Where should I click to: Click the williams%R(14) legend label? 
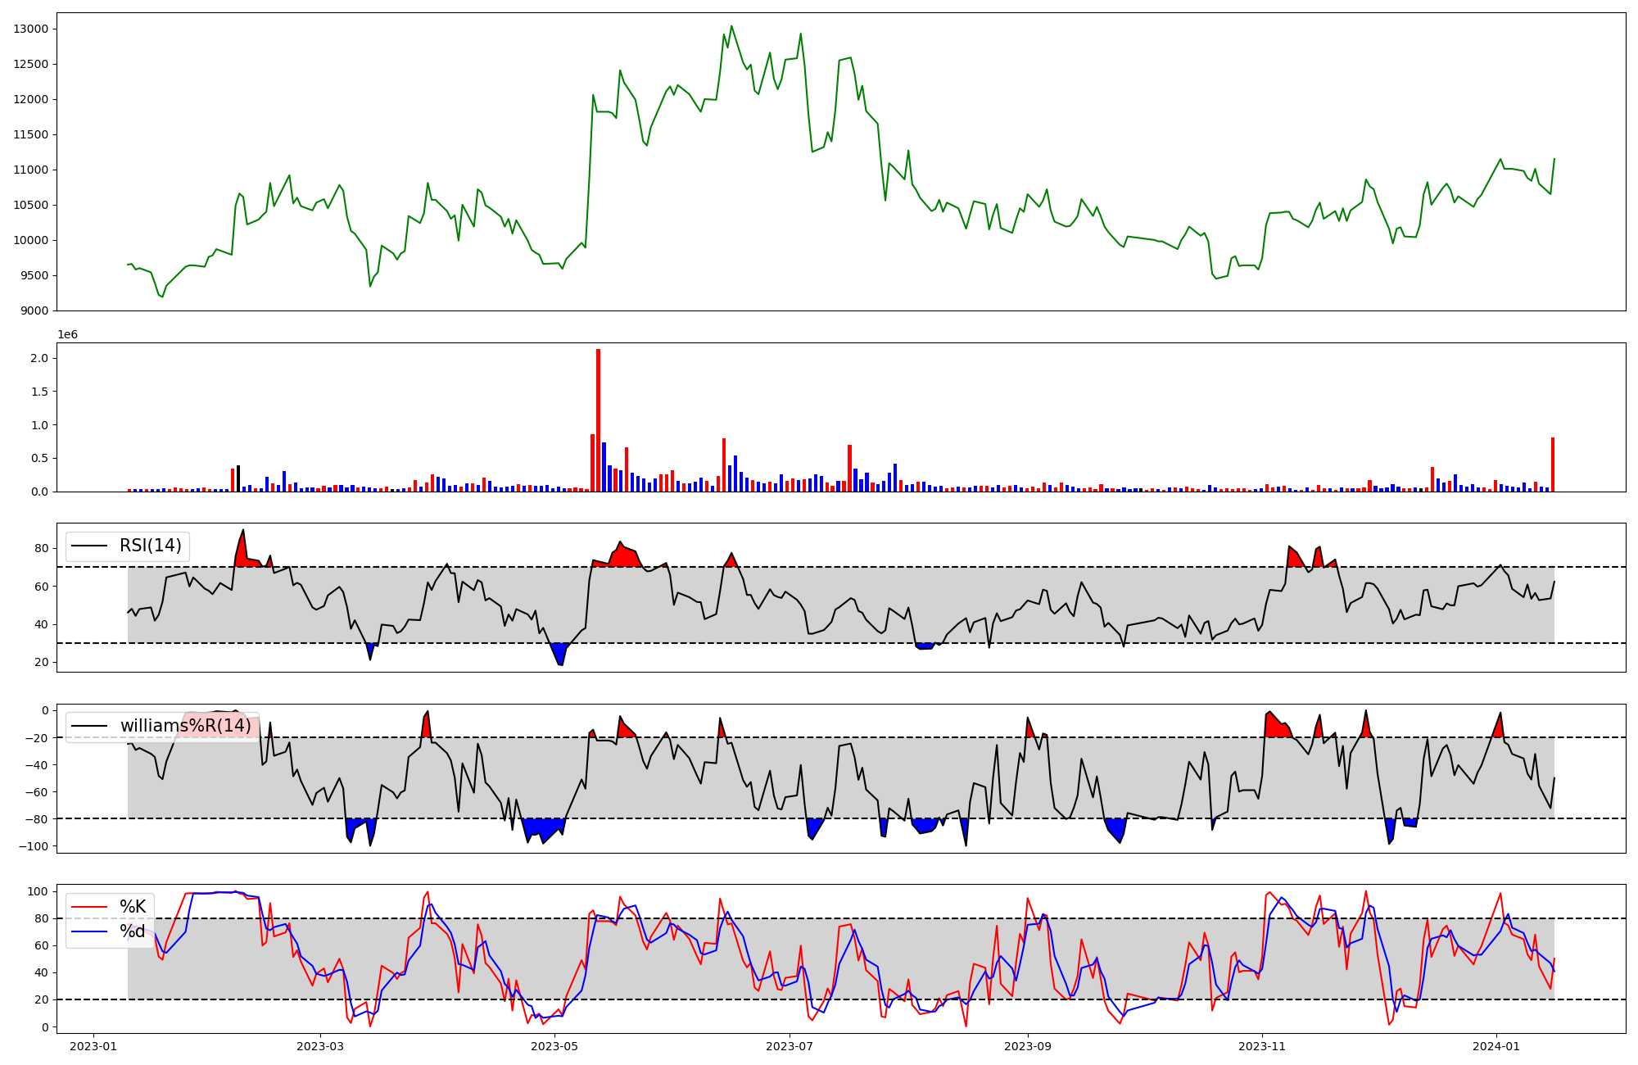pyautogui.click(x=185, y=726)
